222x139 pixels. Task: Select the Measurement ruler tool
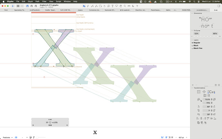(129, 6)
